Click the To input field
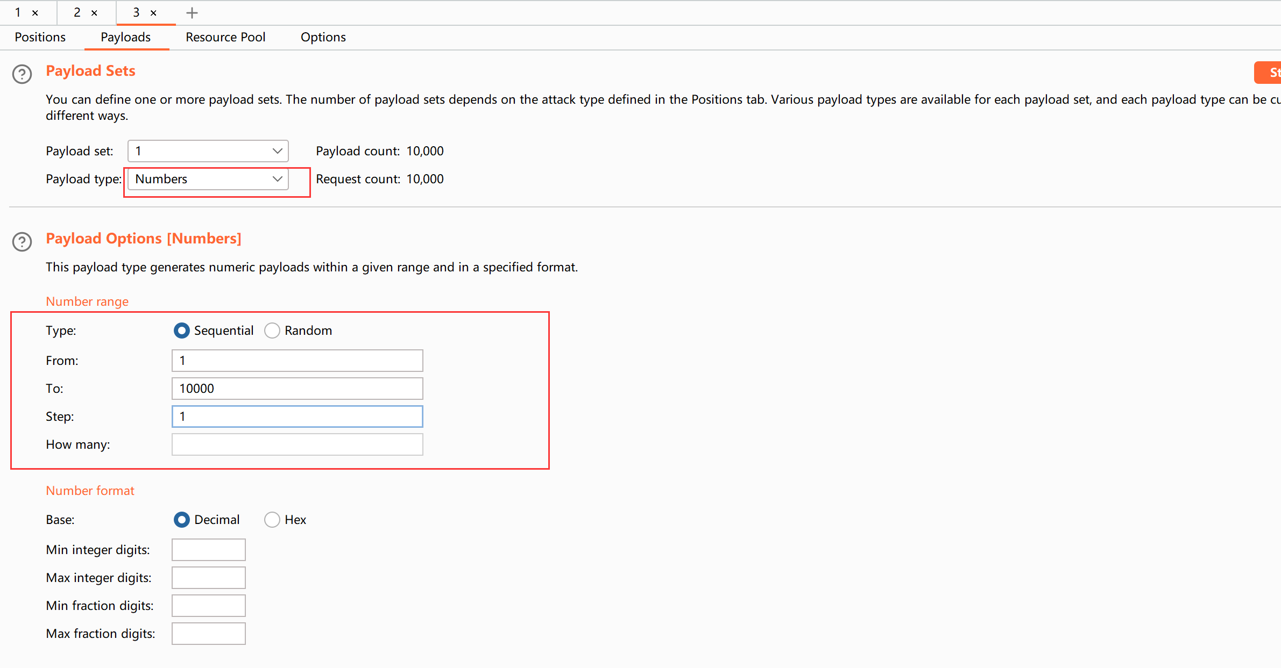This screenshot has height=668, width=1281. click(298, 389)
